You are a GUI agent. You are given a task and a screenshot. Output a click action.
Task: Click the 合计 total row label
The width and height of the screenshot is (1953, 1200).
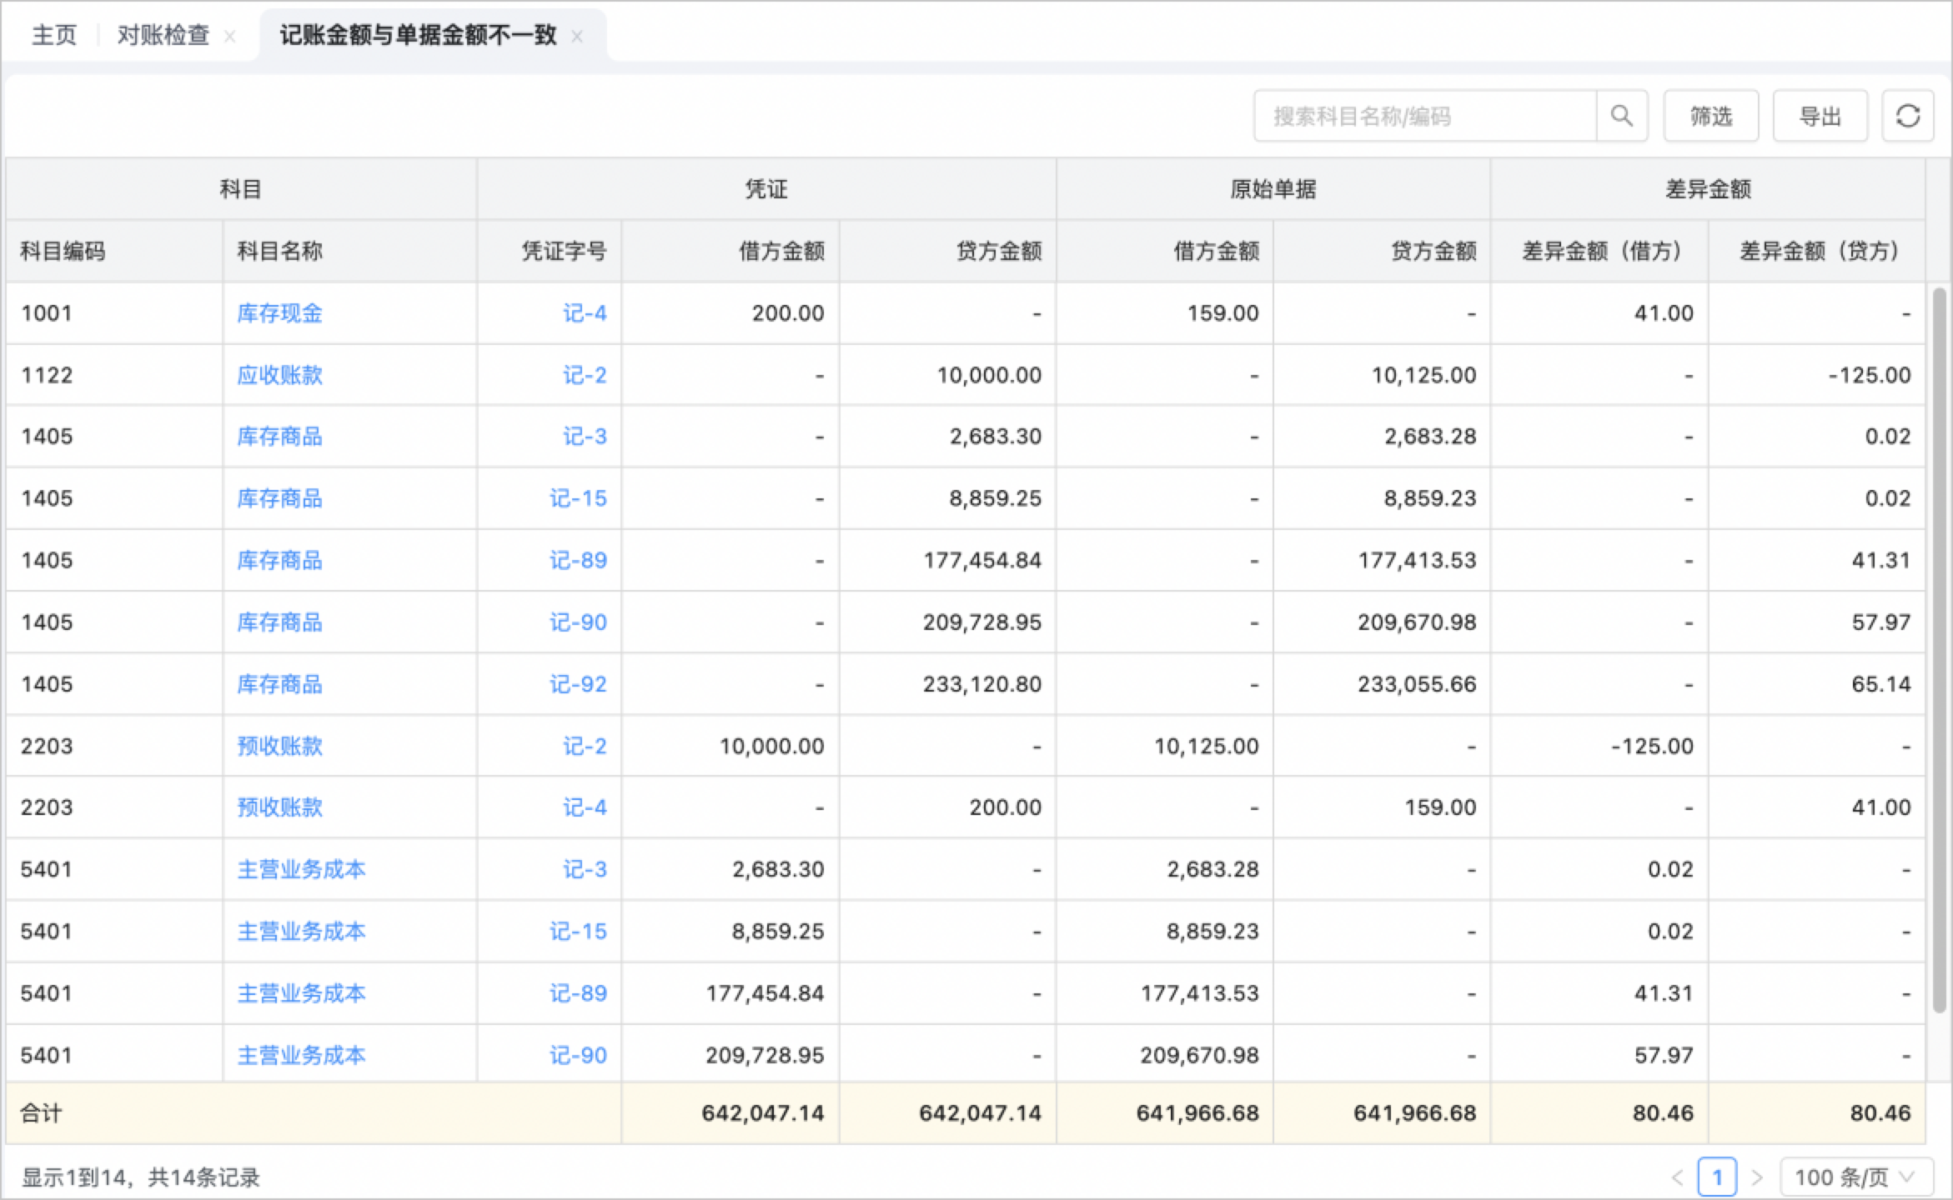41,1113
